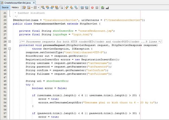Toggle Highlight Search in the editor toolbar
169x120 pixels.
coord(57,7)
